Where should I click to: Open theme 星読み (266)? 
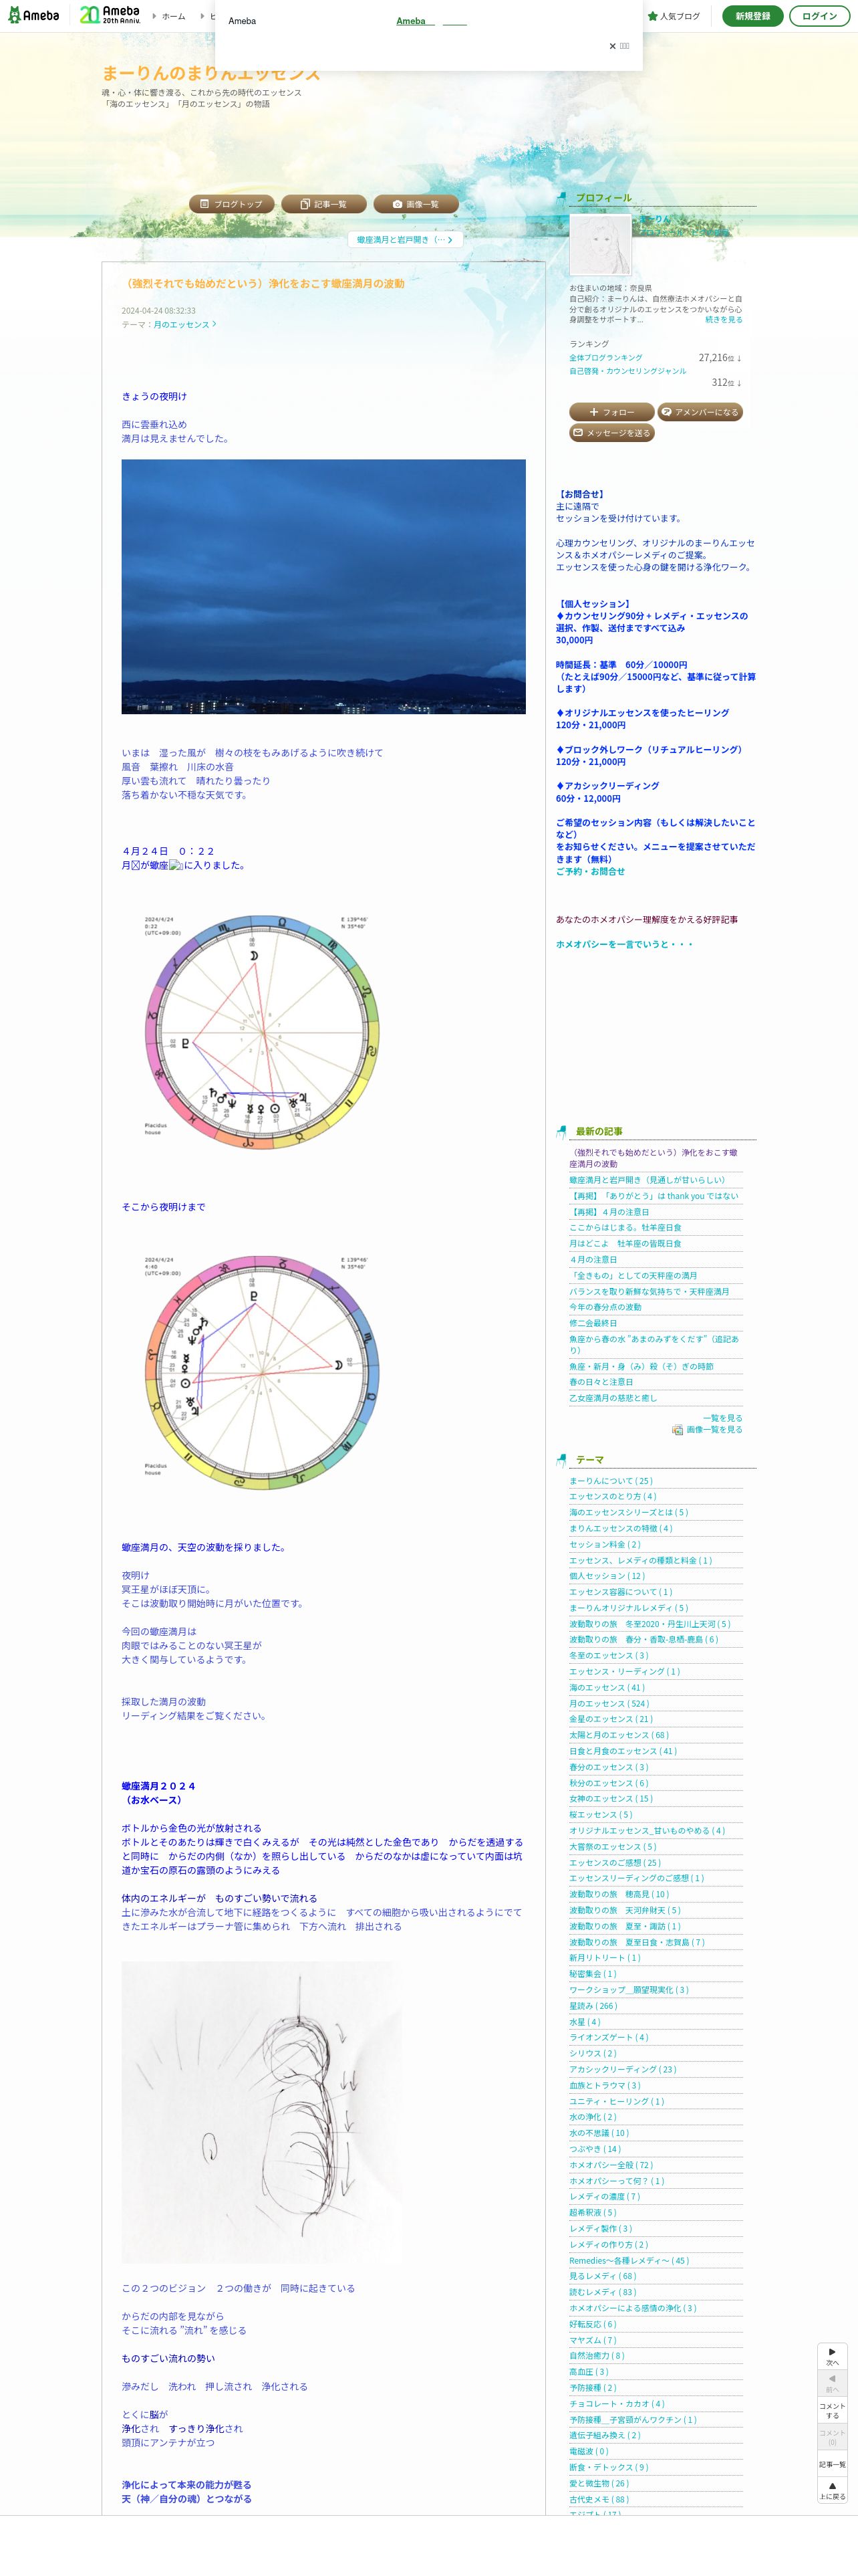coord(593,2006)
